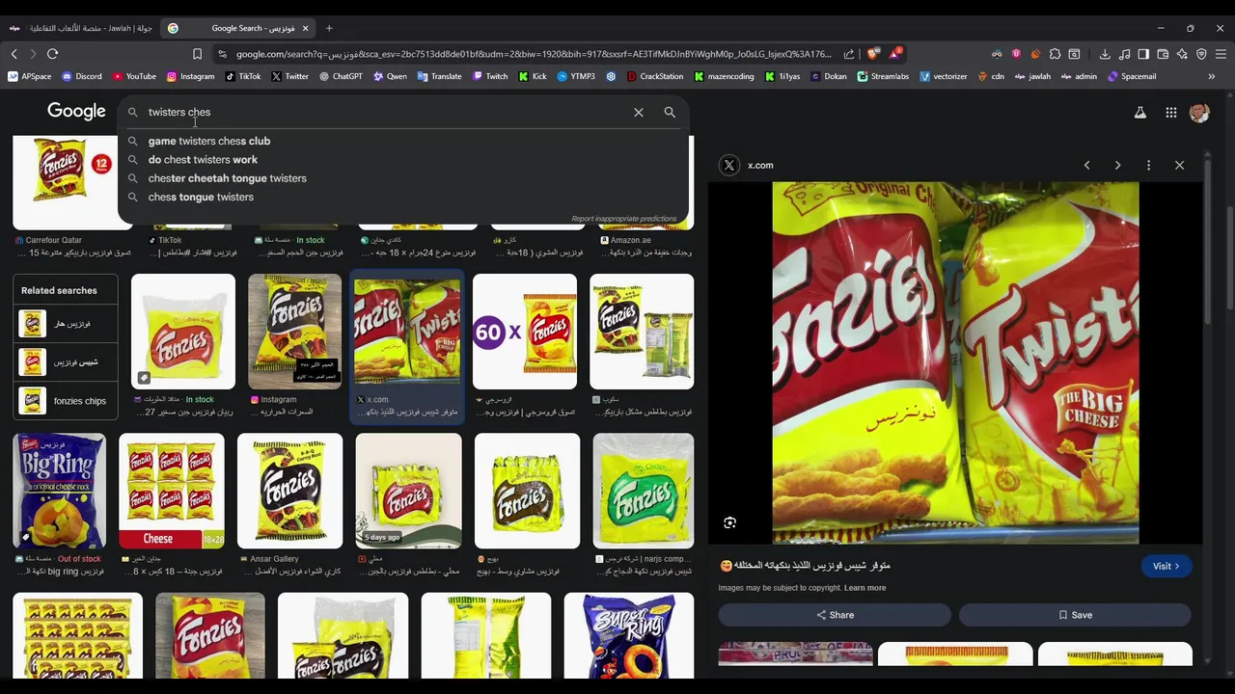Open Brave Shields icon
1235x694 pixels.
873,54
